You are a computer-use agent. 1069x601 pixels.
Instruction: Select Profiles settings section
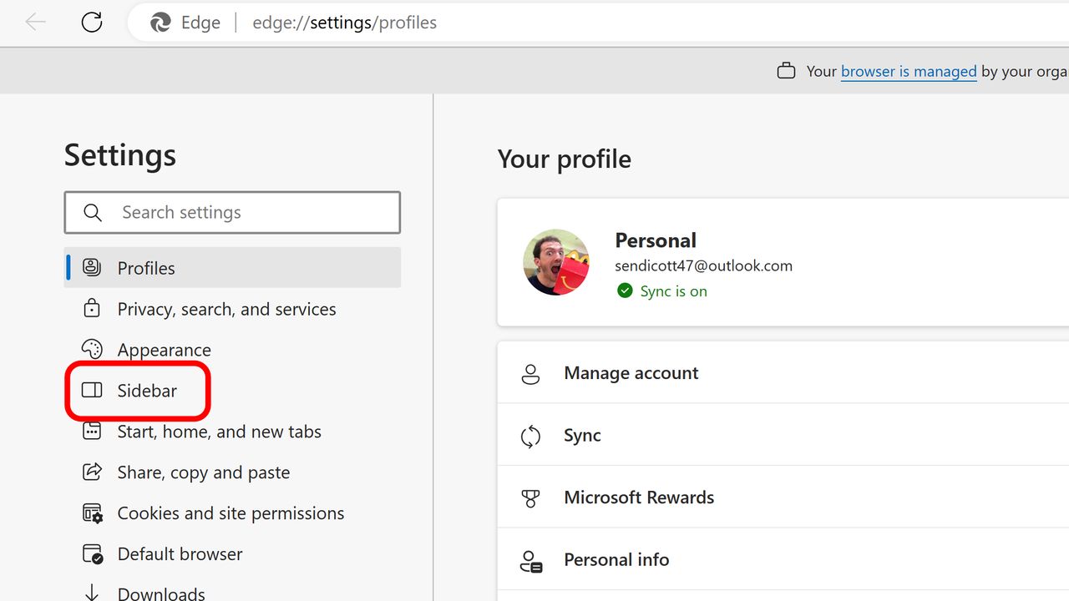pos(232,268)
